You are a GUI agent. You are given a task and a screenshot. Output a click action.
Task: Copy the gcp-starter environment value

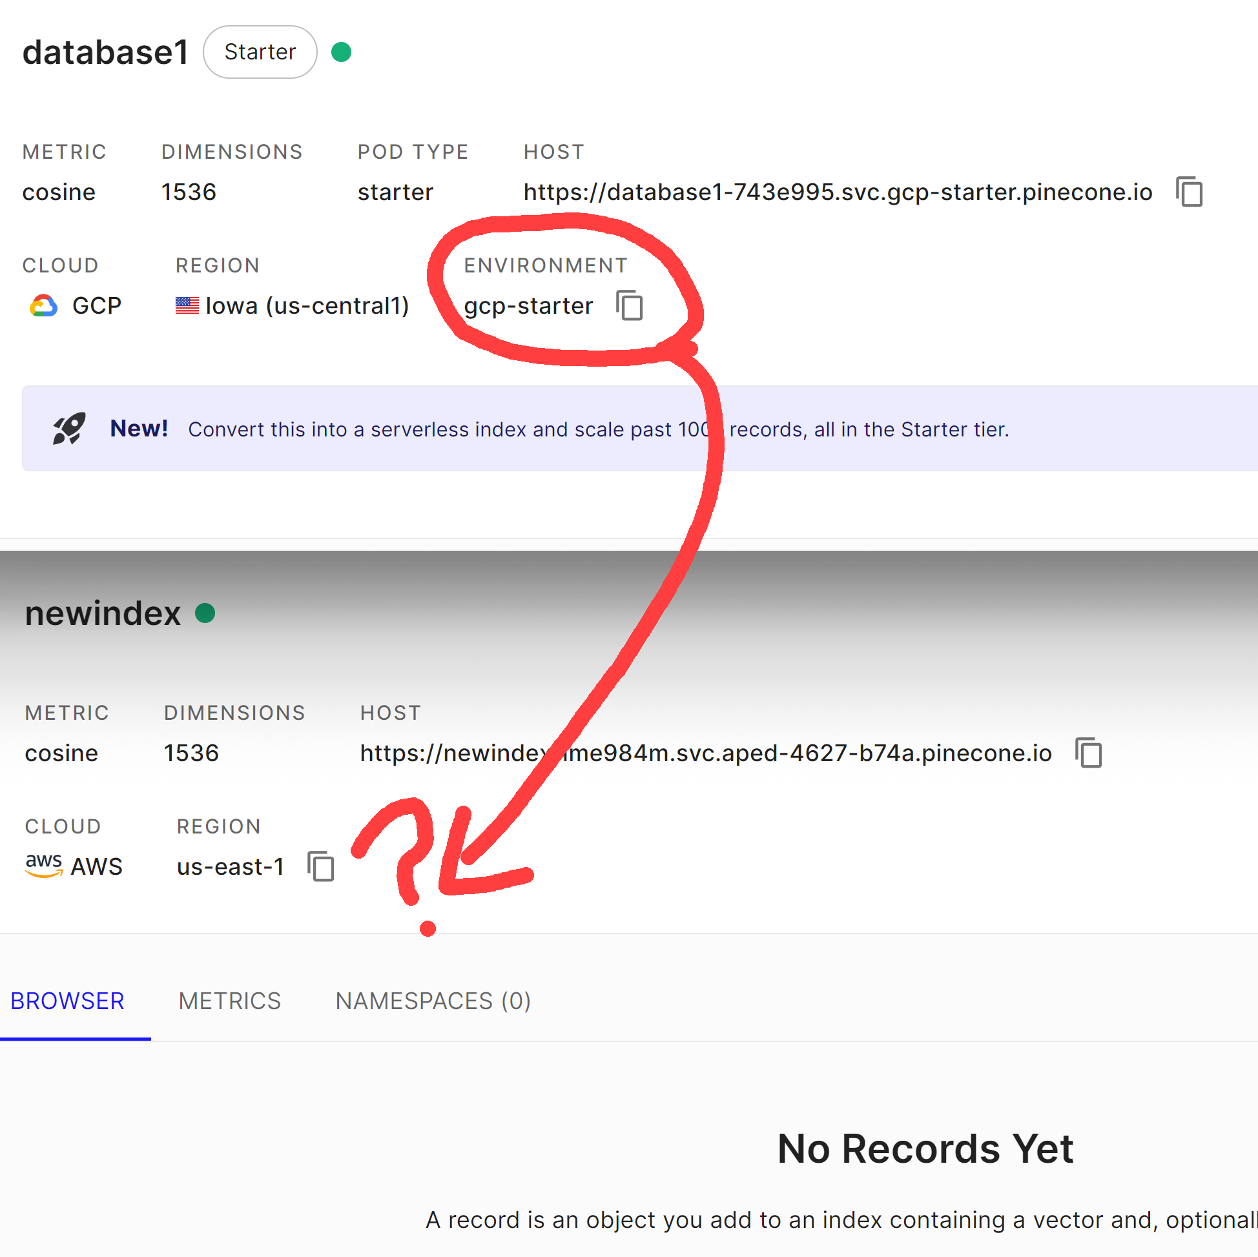pos(629,305)
